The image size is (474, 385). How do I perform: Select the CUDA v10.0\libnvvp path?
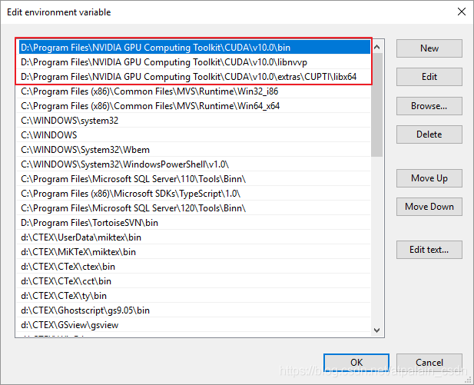point(194,62)
